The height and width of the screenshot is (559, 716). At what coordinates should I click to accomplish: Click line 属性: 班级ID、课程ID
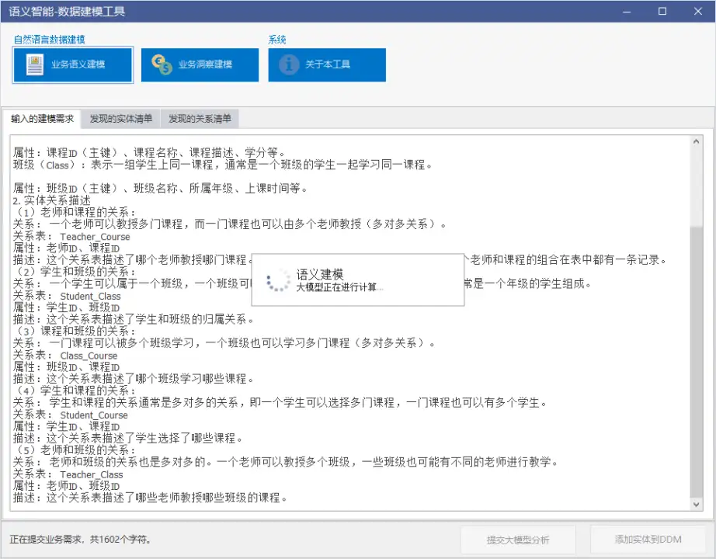tap(66, 366)
